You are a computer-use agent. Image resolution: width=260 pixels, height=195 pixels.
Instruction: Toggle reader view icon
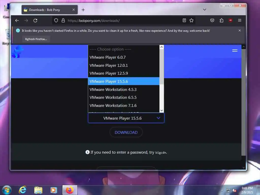tap(184, 20)
